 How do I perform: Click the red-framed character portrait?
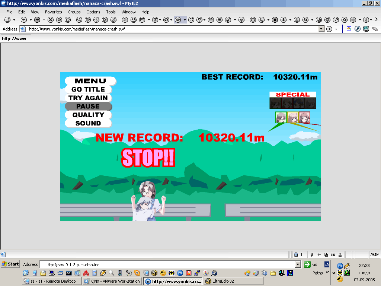click(x=304, y=117)
